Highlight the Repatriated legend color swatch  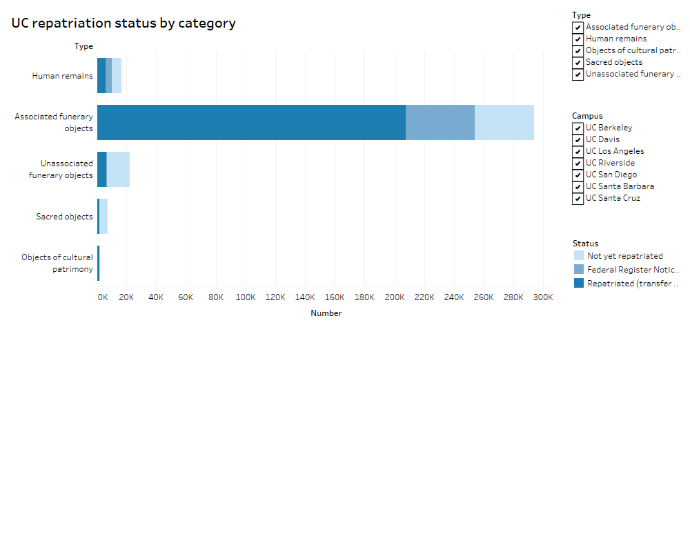(578, 284)
